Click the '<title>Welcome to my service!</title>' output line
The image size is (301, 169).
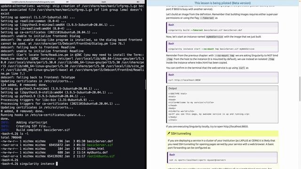click(191, 102)
